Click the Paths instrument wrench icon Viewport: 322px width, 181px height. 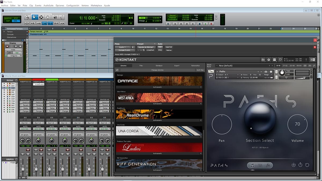point(211,72)
